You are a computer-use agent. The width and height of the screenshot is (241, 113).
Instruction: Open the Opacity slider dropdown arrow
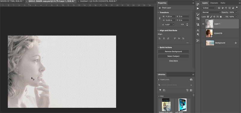[x=236, y=12]
